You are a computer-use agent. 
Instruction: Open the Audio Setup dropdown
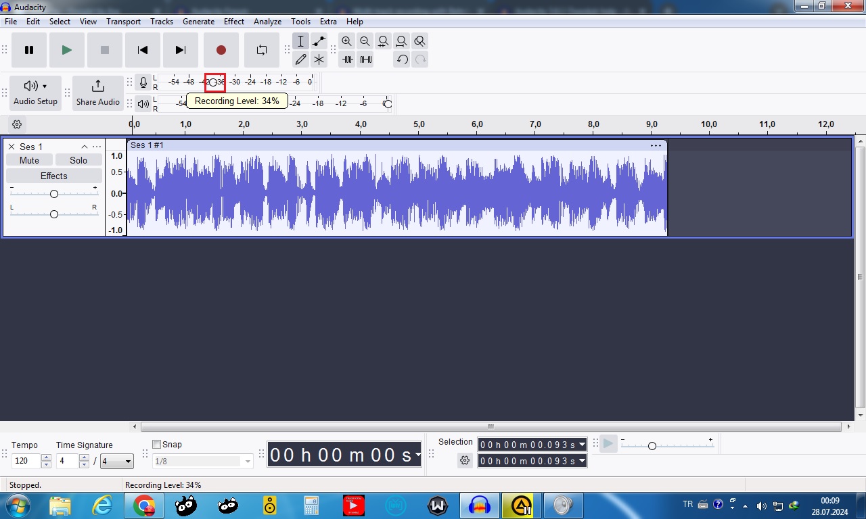pos(36,93)
